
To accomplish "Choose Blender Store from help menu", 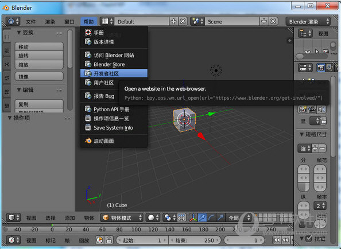I will pos(114,64).
